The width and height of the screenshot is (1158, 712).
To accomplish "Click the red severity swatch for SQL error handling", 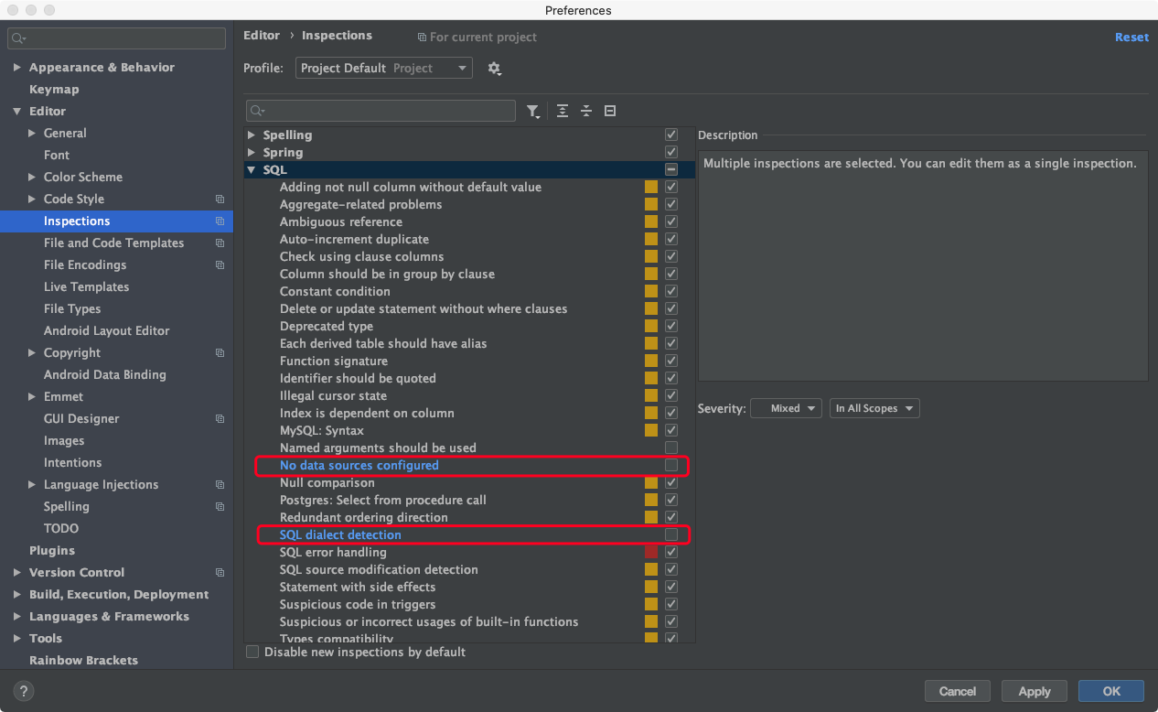I will (651, 552).
